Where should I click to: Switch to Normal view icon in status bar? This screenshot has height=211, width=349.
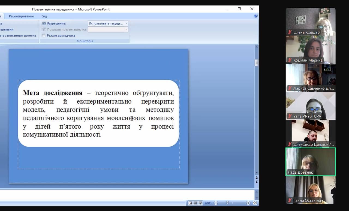click(x=190, y=203)
